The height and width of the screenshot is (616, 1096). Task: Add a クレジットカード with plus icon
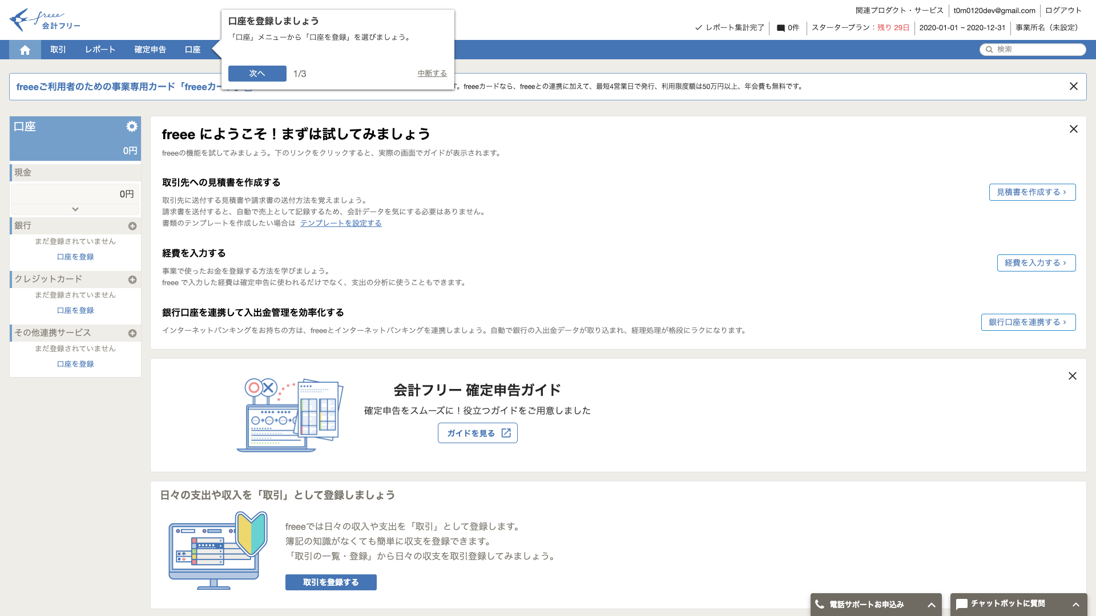point(132,279)
